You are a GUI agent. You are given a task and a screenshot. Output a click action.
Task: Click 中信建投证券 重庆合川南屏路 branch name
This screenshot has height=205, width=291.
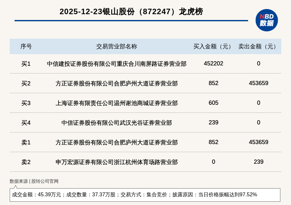point(116,64)
